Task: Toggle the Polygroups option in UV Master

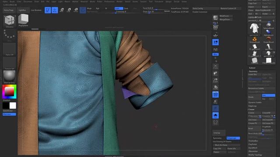Action: 233,138
